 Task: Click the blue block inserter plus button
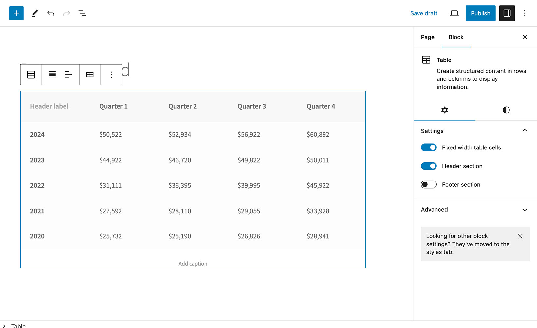16,13
